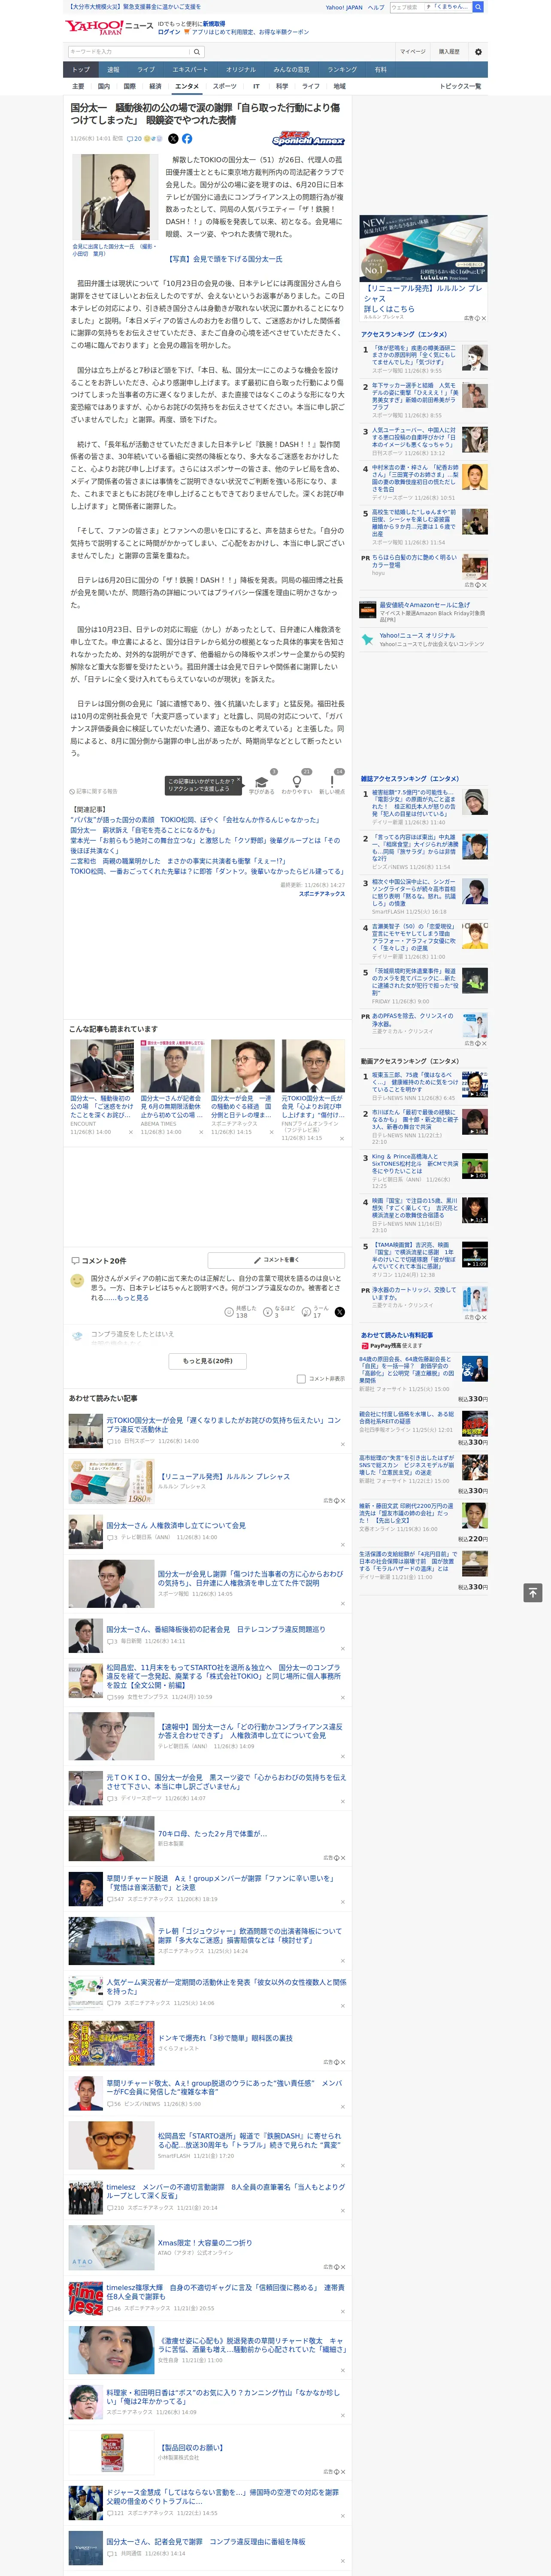This screenshot has width=551, height=2576.
Task: Share article on X icon
Action: coord(173,139)
